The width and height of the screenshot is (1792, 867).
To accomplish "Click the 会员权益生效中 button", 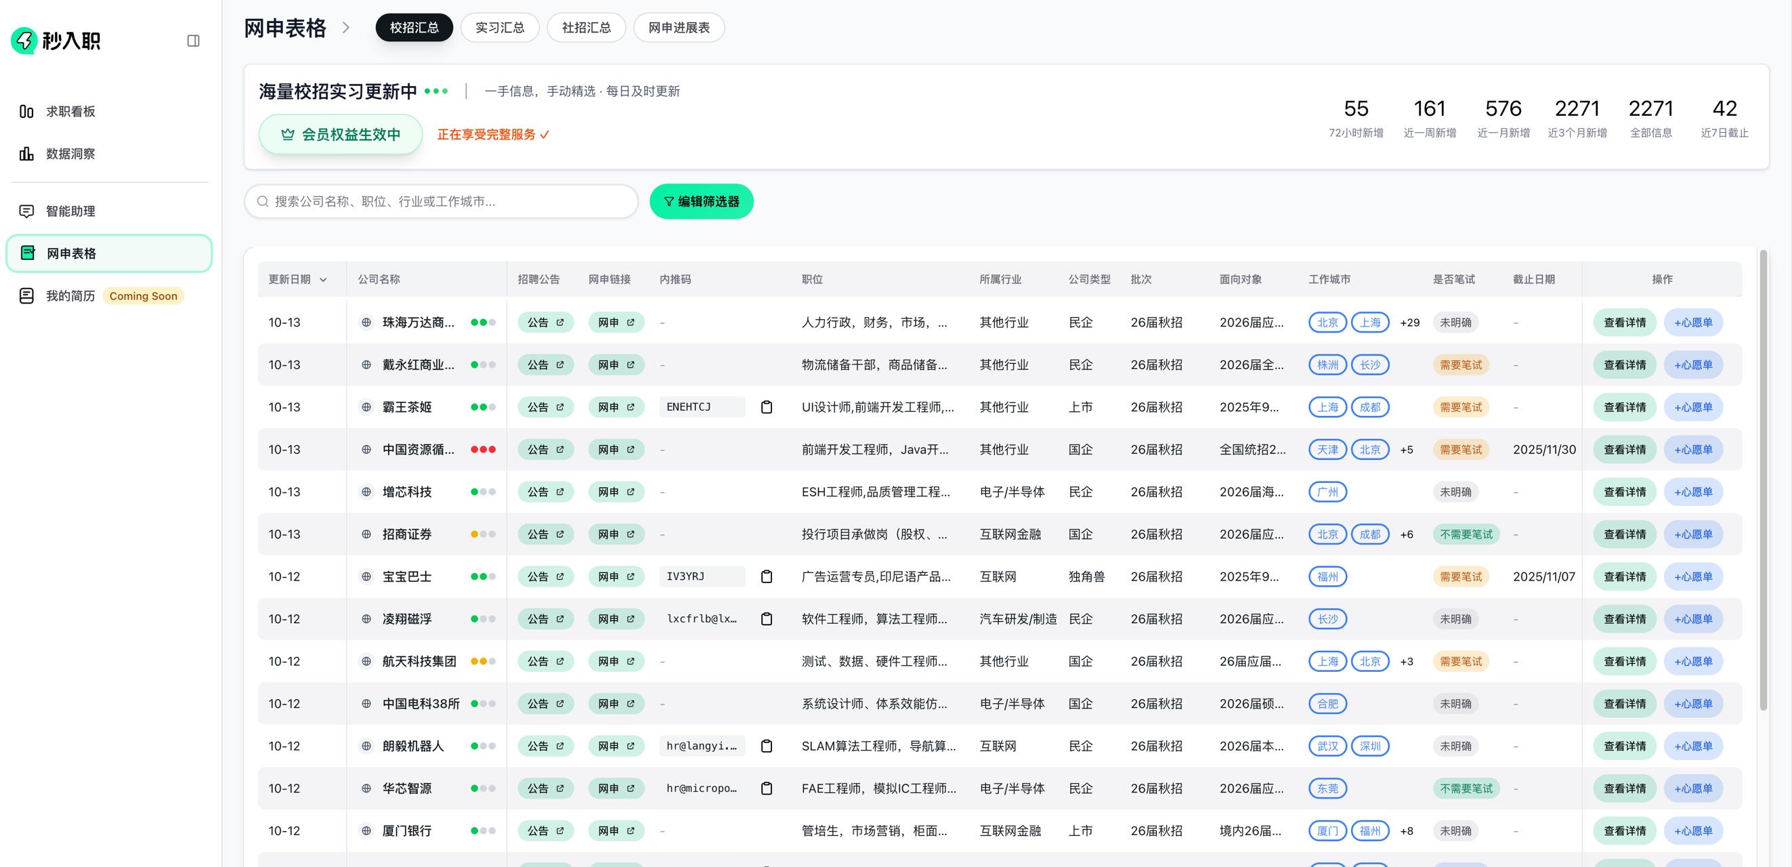I will [x=341, y=134].
